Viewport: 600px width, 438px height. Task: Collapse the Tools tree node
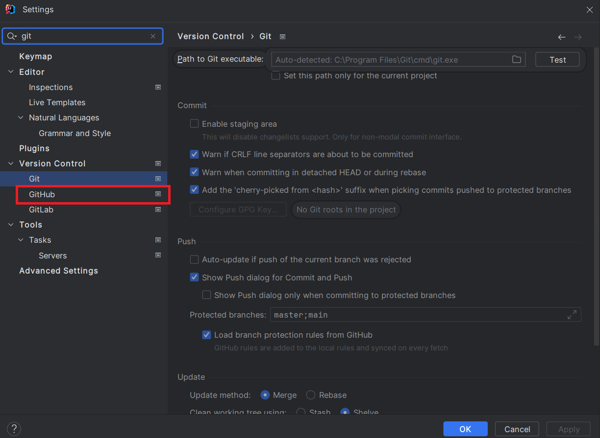[x=11, y=225]
